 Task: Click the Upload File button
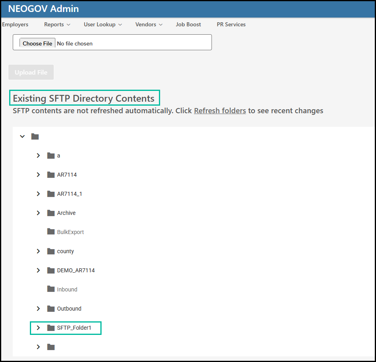click(x=31, y=72)
